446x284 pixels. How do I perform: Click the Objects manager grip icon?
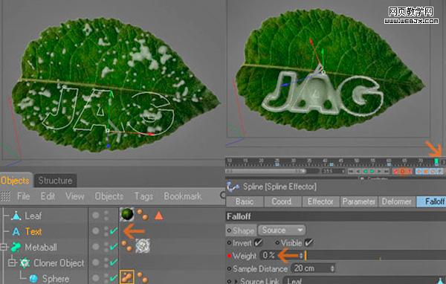tap(5, 196)
